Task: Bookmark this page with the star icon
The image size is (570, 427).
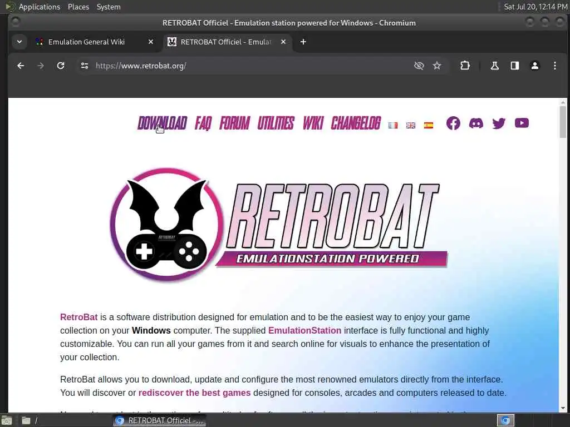Action: coord(437,66)
